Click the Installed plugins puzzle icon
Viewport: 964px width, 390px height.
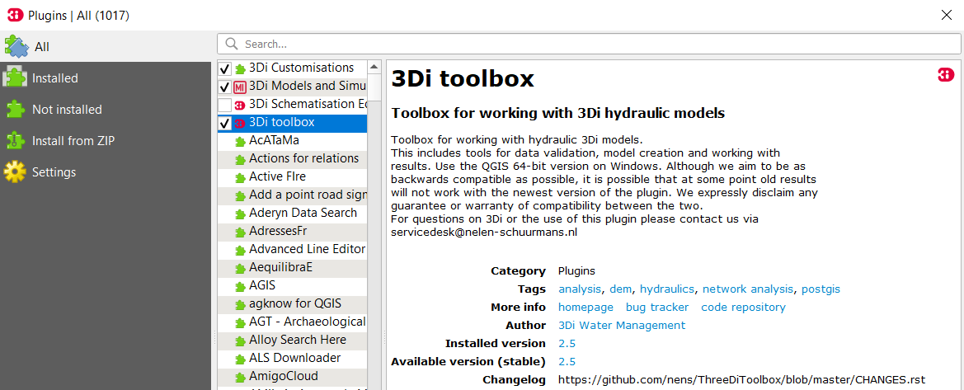click(15, 78)
